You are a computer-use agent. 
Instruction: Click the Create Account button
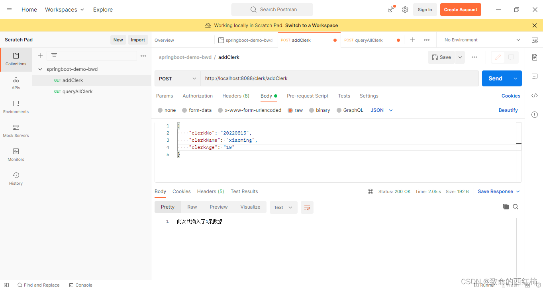click(461, 10)
